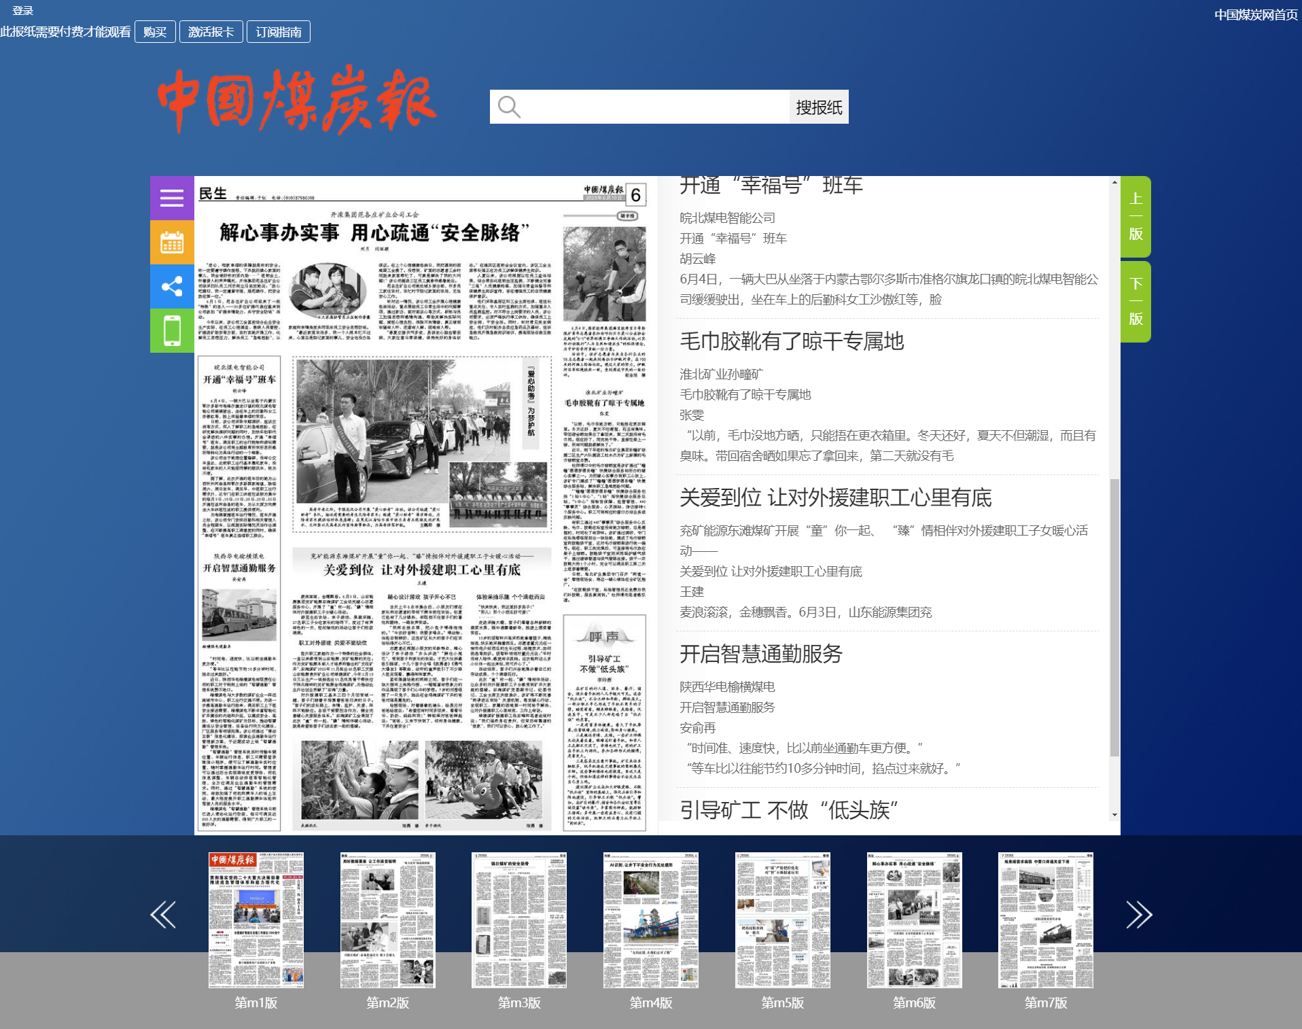The image size is (1302, 1029).
Task: Click the 中国煤炭报 red logo
Action: [x=296, y=100]
